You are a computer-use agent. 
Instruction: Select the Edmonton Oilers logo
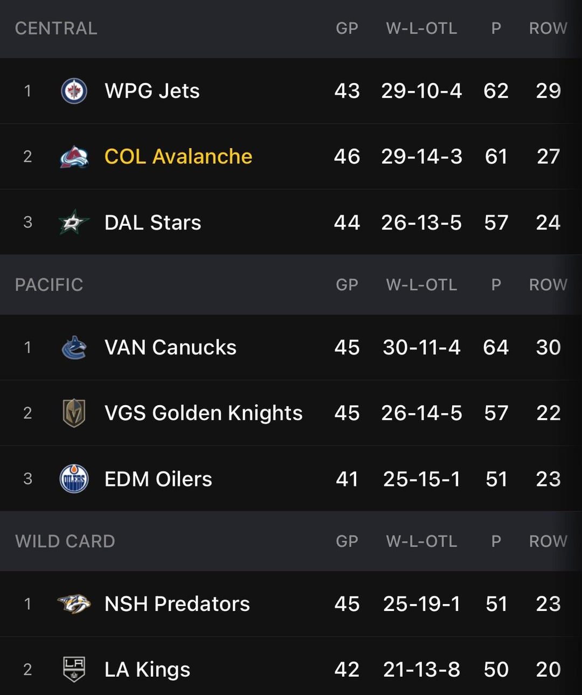74,479
